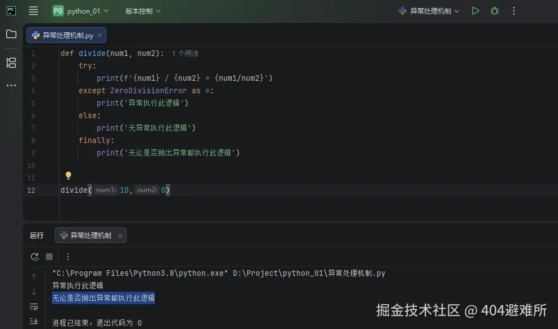The image size is (558, 329).
Task: Show more tool windows via ellipsis
Action: 11,85
